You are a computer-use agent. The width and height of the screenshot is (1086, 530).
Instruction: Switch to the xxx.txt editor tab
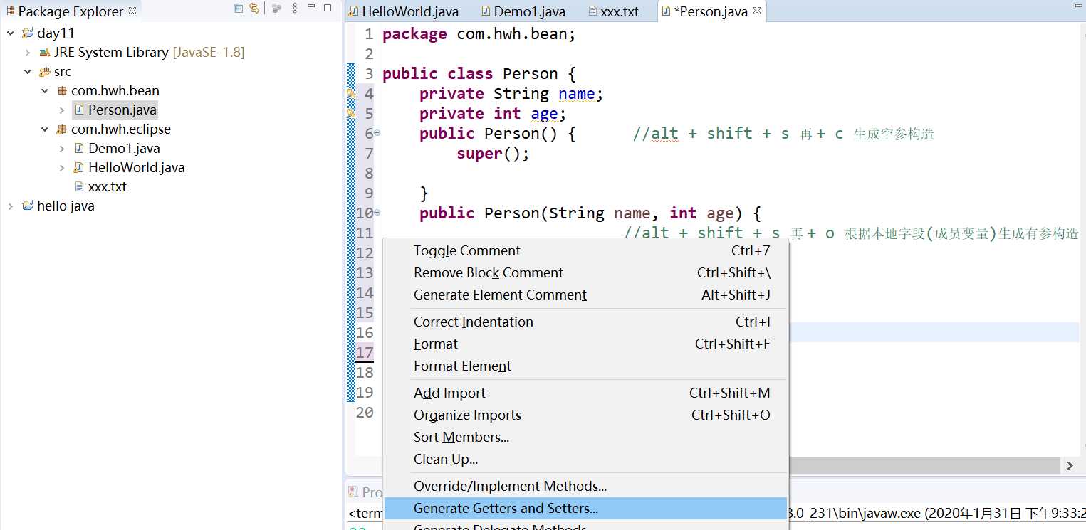click(x=614, y=12)
